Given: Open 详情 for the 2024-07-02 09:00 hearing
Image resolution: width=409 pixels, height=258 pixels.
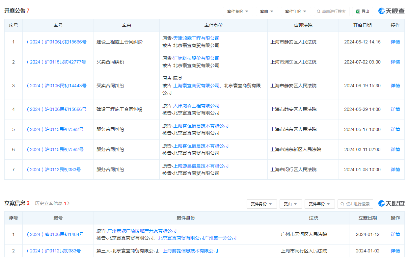Looking at the screenshot, I should [x=395, y=62].
